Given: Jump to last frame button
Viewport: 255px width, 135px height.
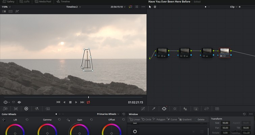Looking at the screenshot, I should point(82,102).
